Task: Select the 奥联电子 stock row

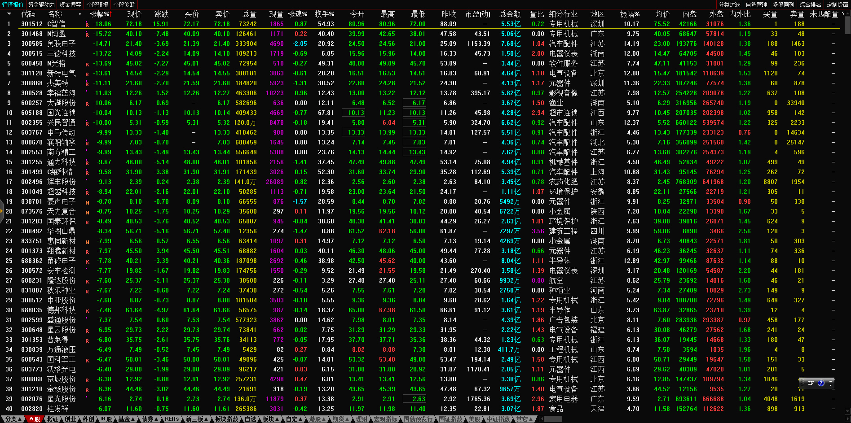Action: click(61, 44)
